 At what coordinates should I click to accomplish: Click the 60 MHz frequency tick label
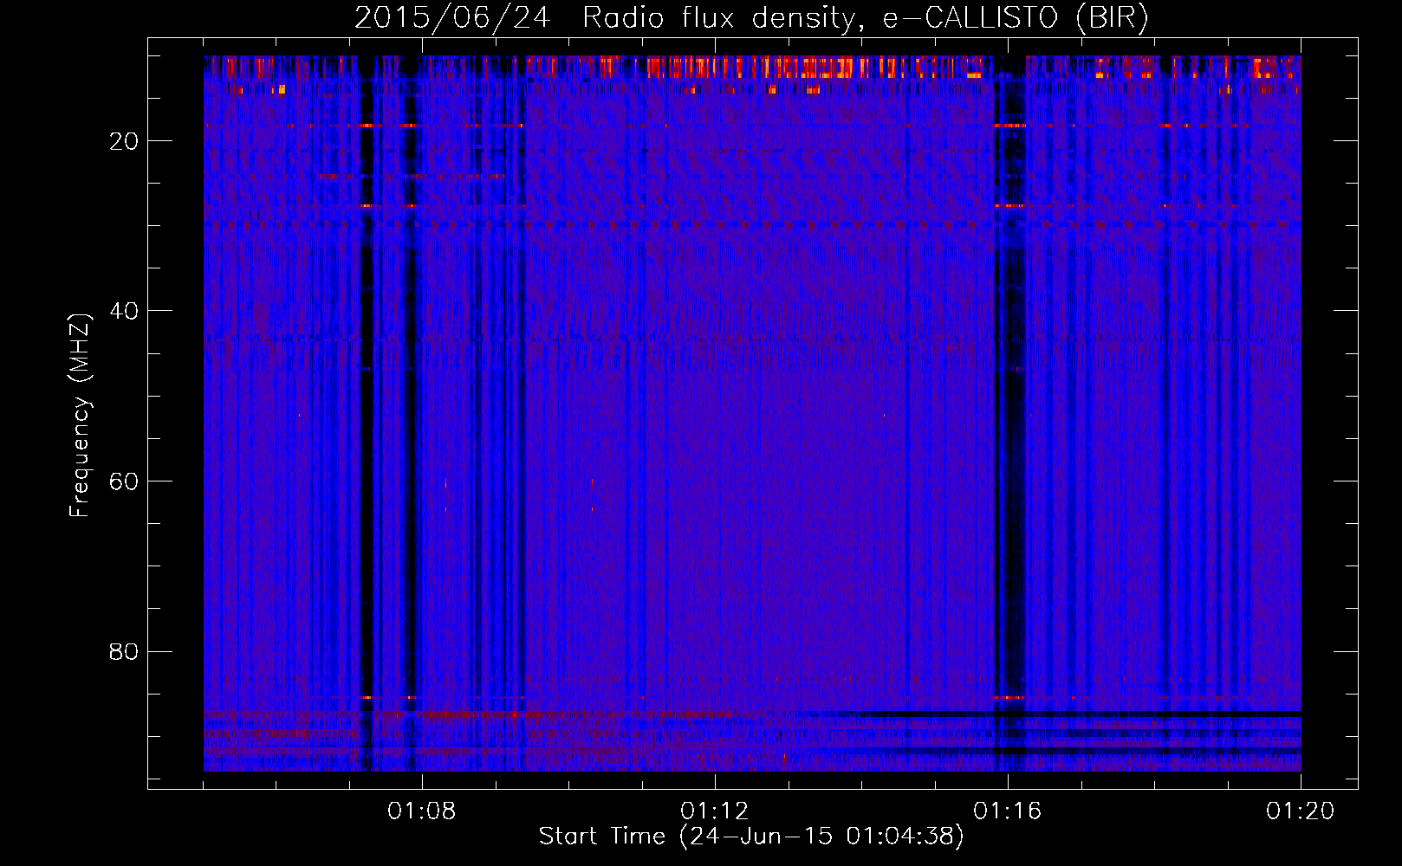click(124, 481)
